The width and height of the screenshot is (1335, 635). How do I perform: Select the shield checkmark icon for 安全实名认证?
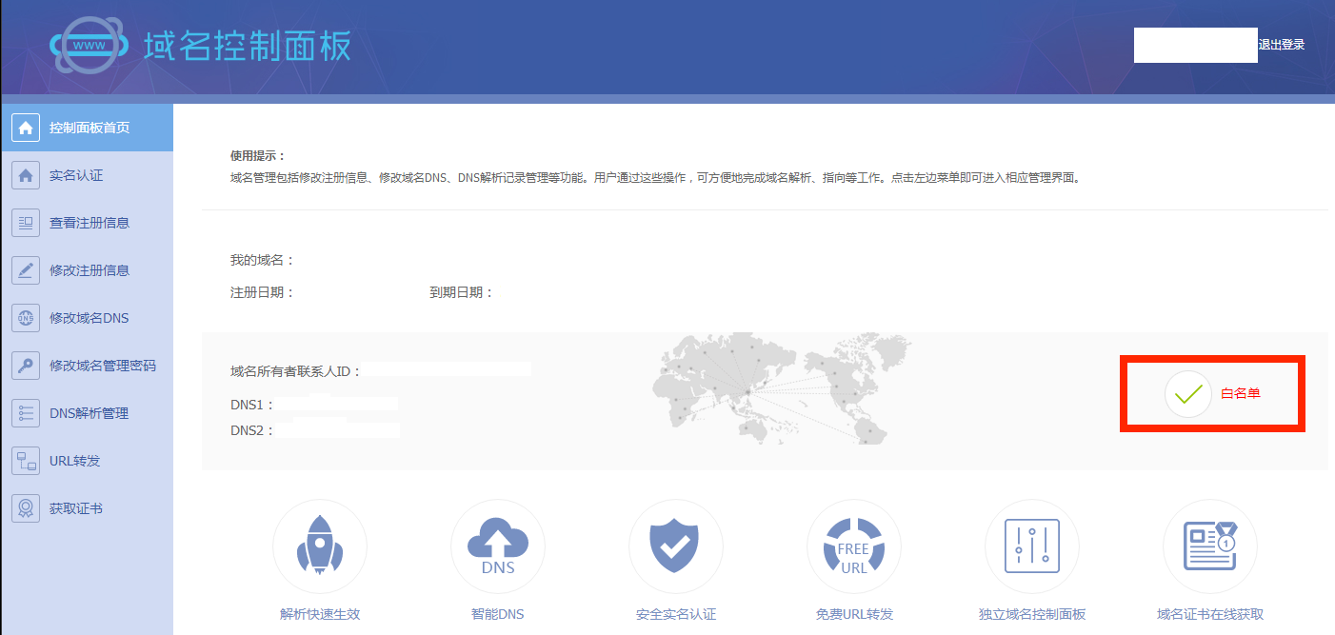coord(676,546)
